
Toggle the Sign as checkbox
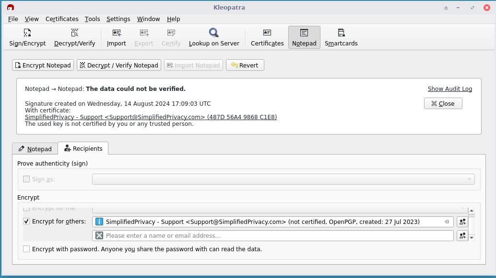click(26, 179)
